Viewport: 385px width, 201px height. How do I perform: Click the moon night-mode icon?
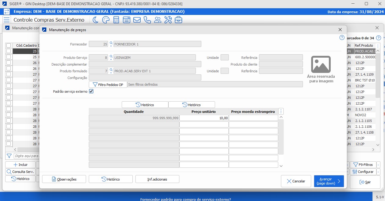click(95, 20)
